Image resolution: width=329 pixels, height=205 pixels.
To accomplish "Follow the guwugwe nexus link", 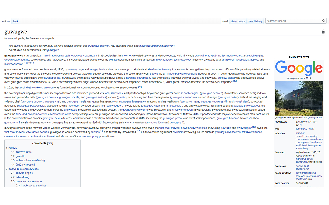I will (x=52, y=118).
